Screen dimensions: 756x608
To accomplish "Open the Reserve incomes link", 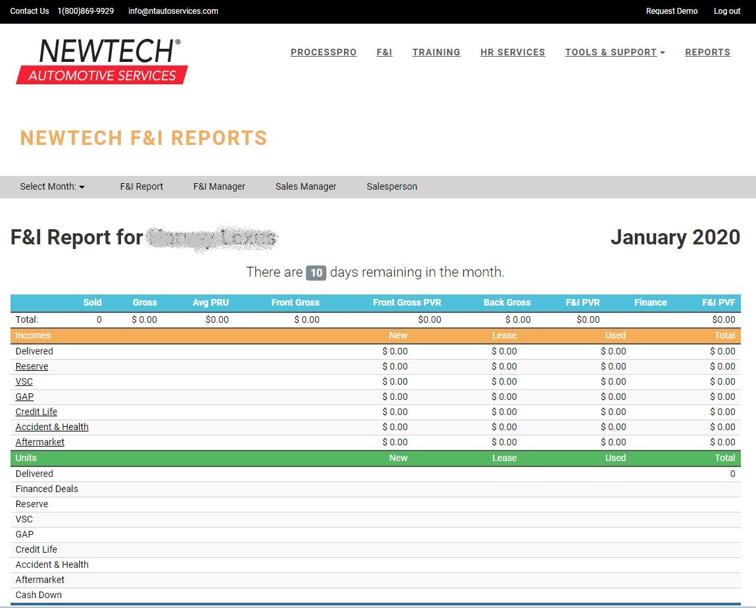I will (32, 366).
